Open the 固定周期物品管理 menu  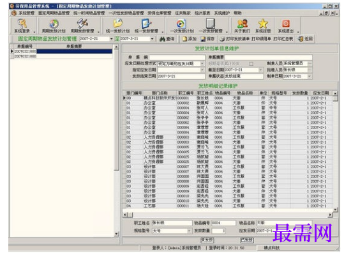coord(54,13)
